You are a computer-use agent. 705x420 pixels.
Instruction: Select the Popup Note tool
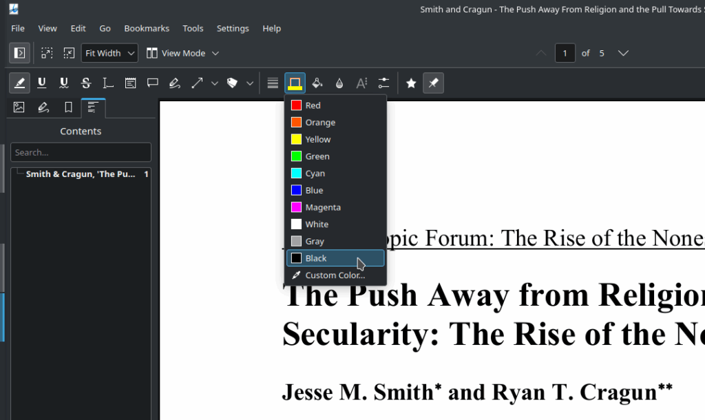[152, 83]
